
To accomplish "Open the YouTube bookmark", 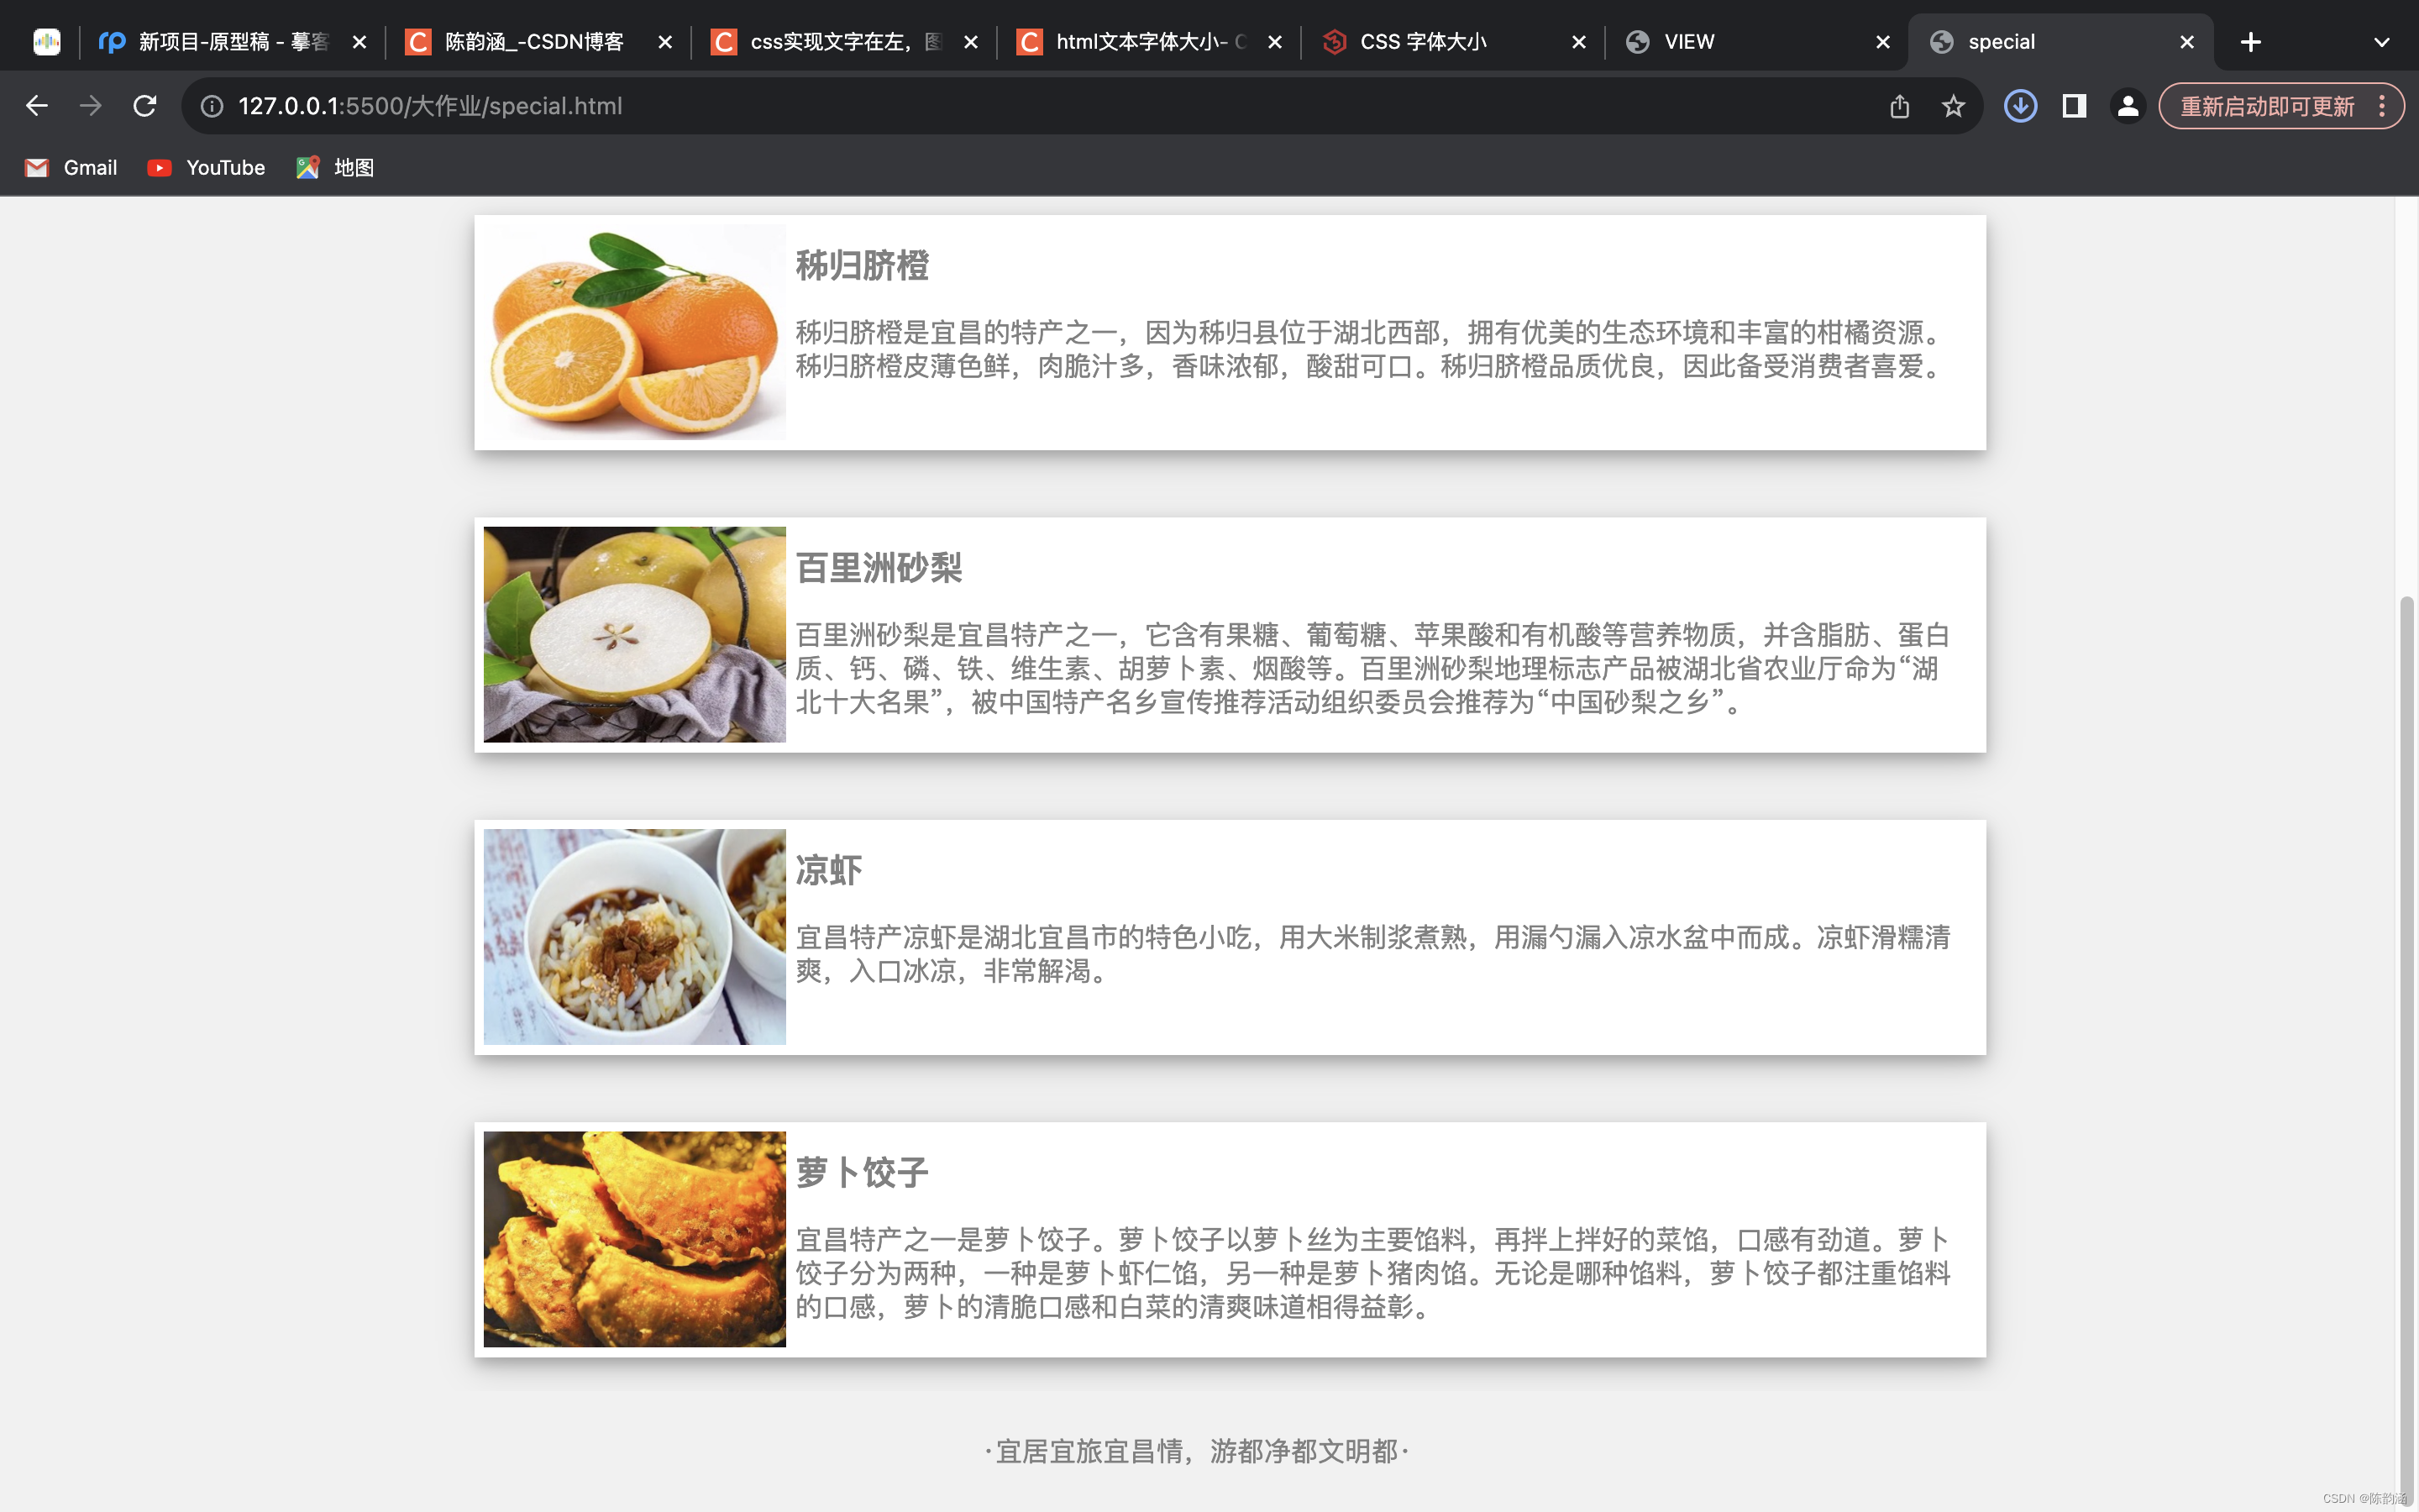I will [207, 168].
